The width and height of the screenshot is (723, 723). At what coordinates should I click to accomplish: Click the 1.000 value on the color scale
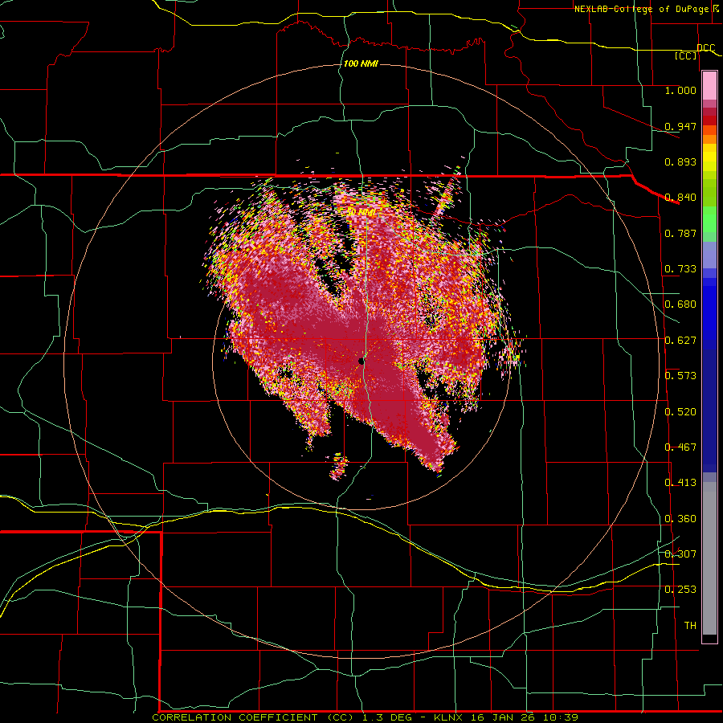point(680,90)
